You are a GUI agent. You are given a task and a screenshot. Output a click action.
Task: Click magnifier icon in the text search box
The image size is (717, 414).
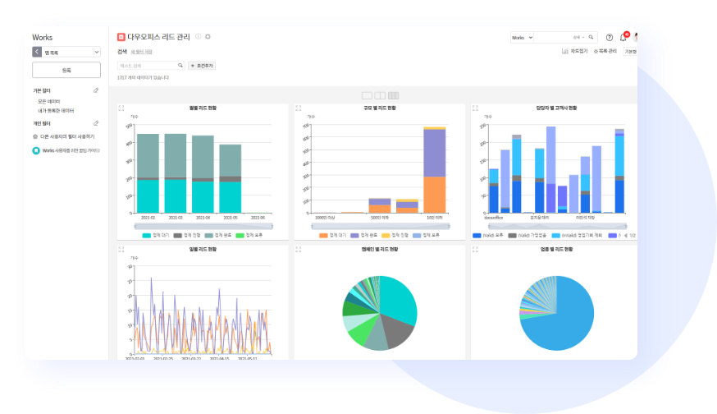click(180, 66)
